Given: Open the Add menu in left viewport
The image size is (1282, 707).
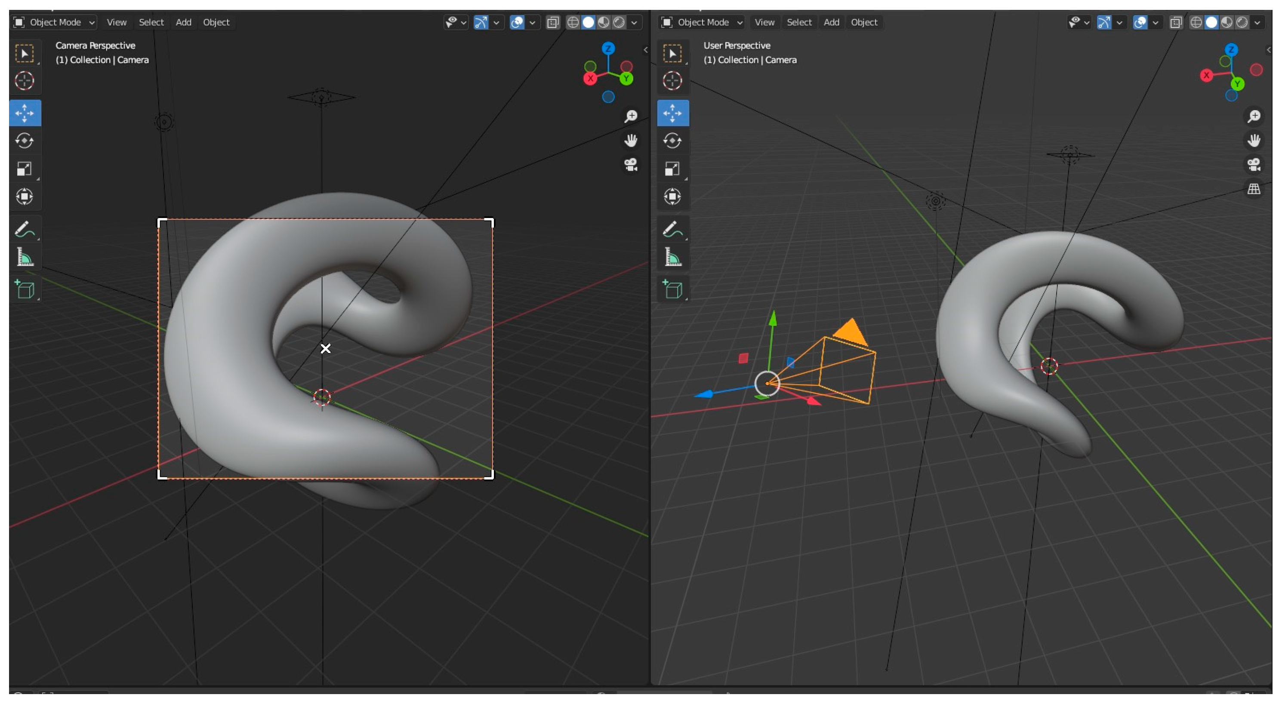Looking at the screenshot, I should 183,22.
